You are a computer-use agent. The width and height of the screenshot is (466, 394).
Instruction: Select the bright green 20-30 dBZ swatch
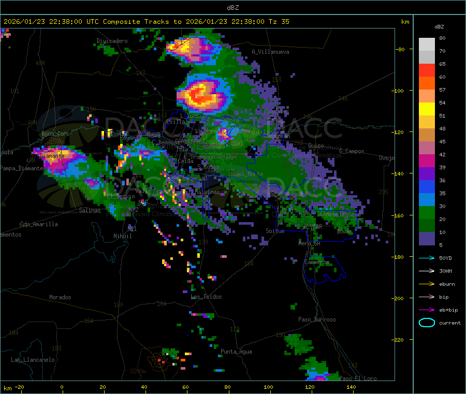click(x=427, y=213)
